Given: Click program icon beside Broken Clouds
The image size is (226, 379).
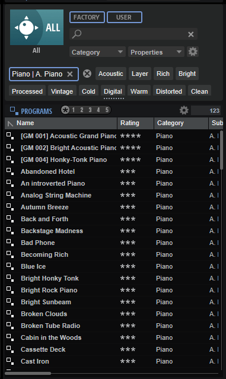Looking at the screenshot, I should coord(10,314).
